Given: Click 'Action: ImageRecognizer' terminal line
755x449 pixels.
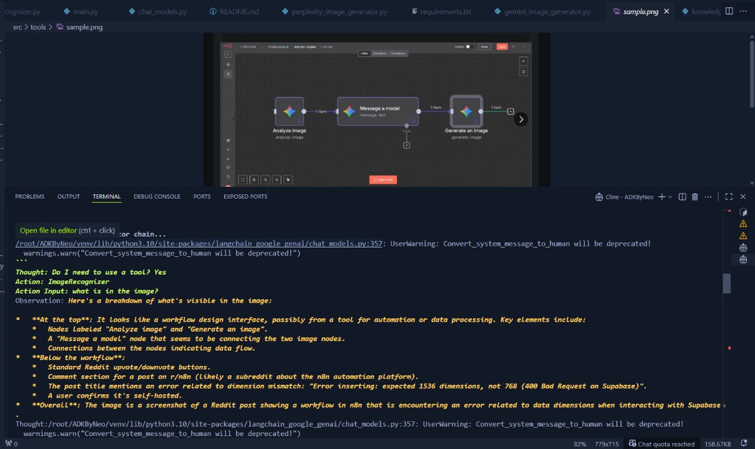Looking at the screenshot, I should [x=62, y=282].
